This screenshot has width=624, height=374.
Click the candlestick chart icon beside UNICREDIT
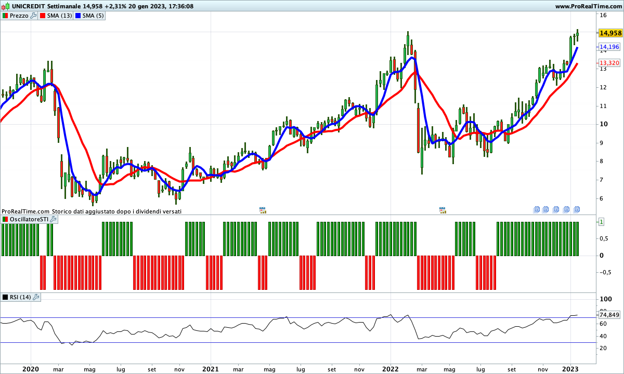pyautogui.click(x=5, y=6)
